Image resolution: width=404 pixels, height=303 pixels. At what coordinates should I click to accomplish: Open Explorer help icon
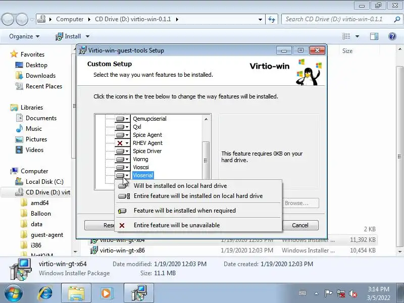(x=392, y=36)
